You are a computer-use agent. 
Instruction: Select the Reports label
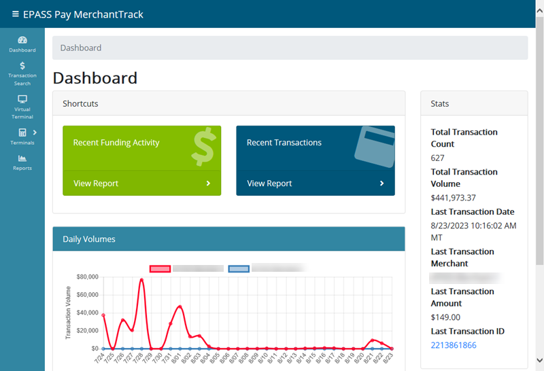click(22, 168)
